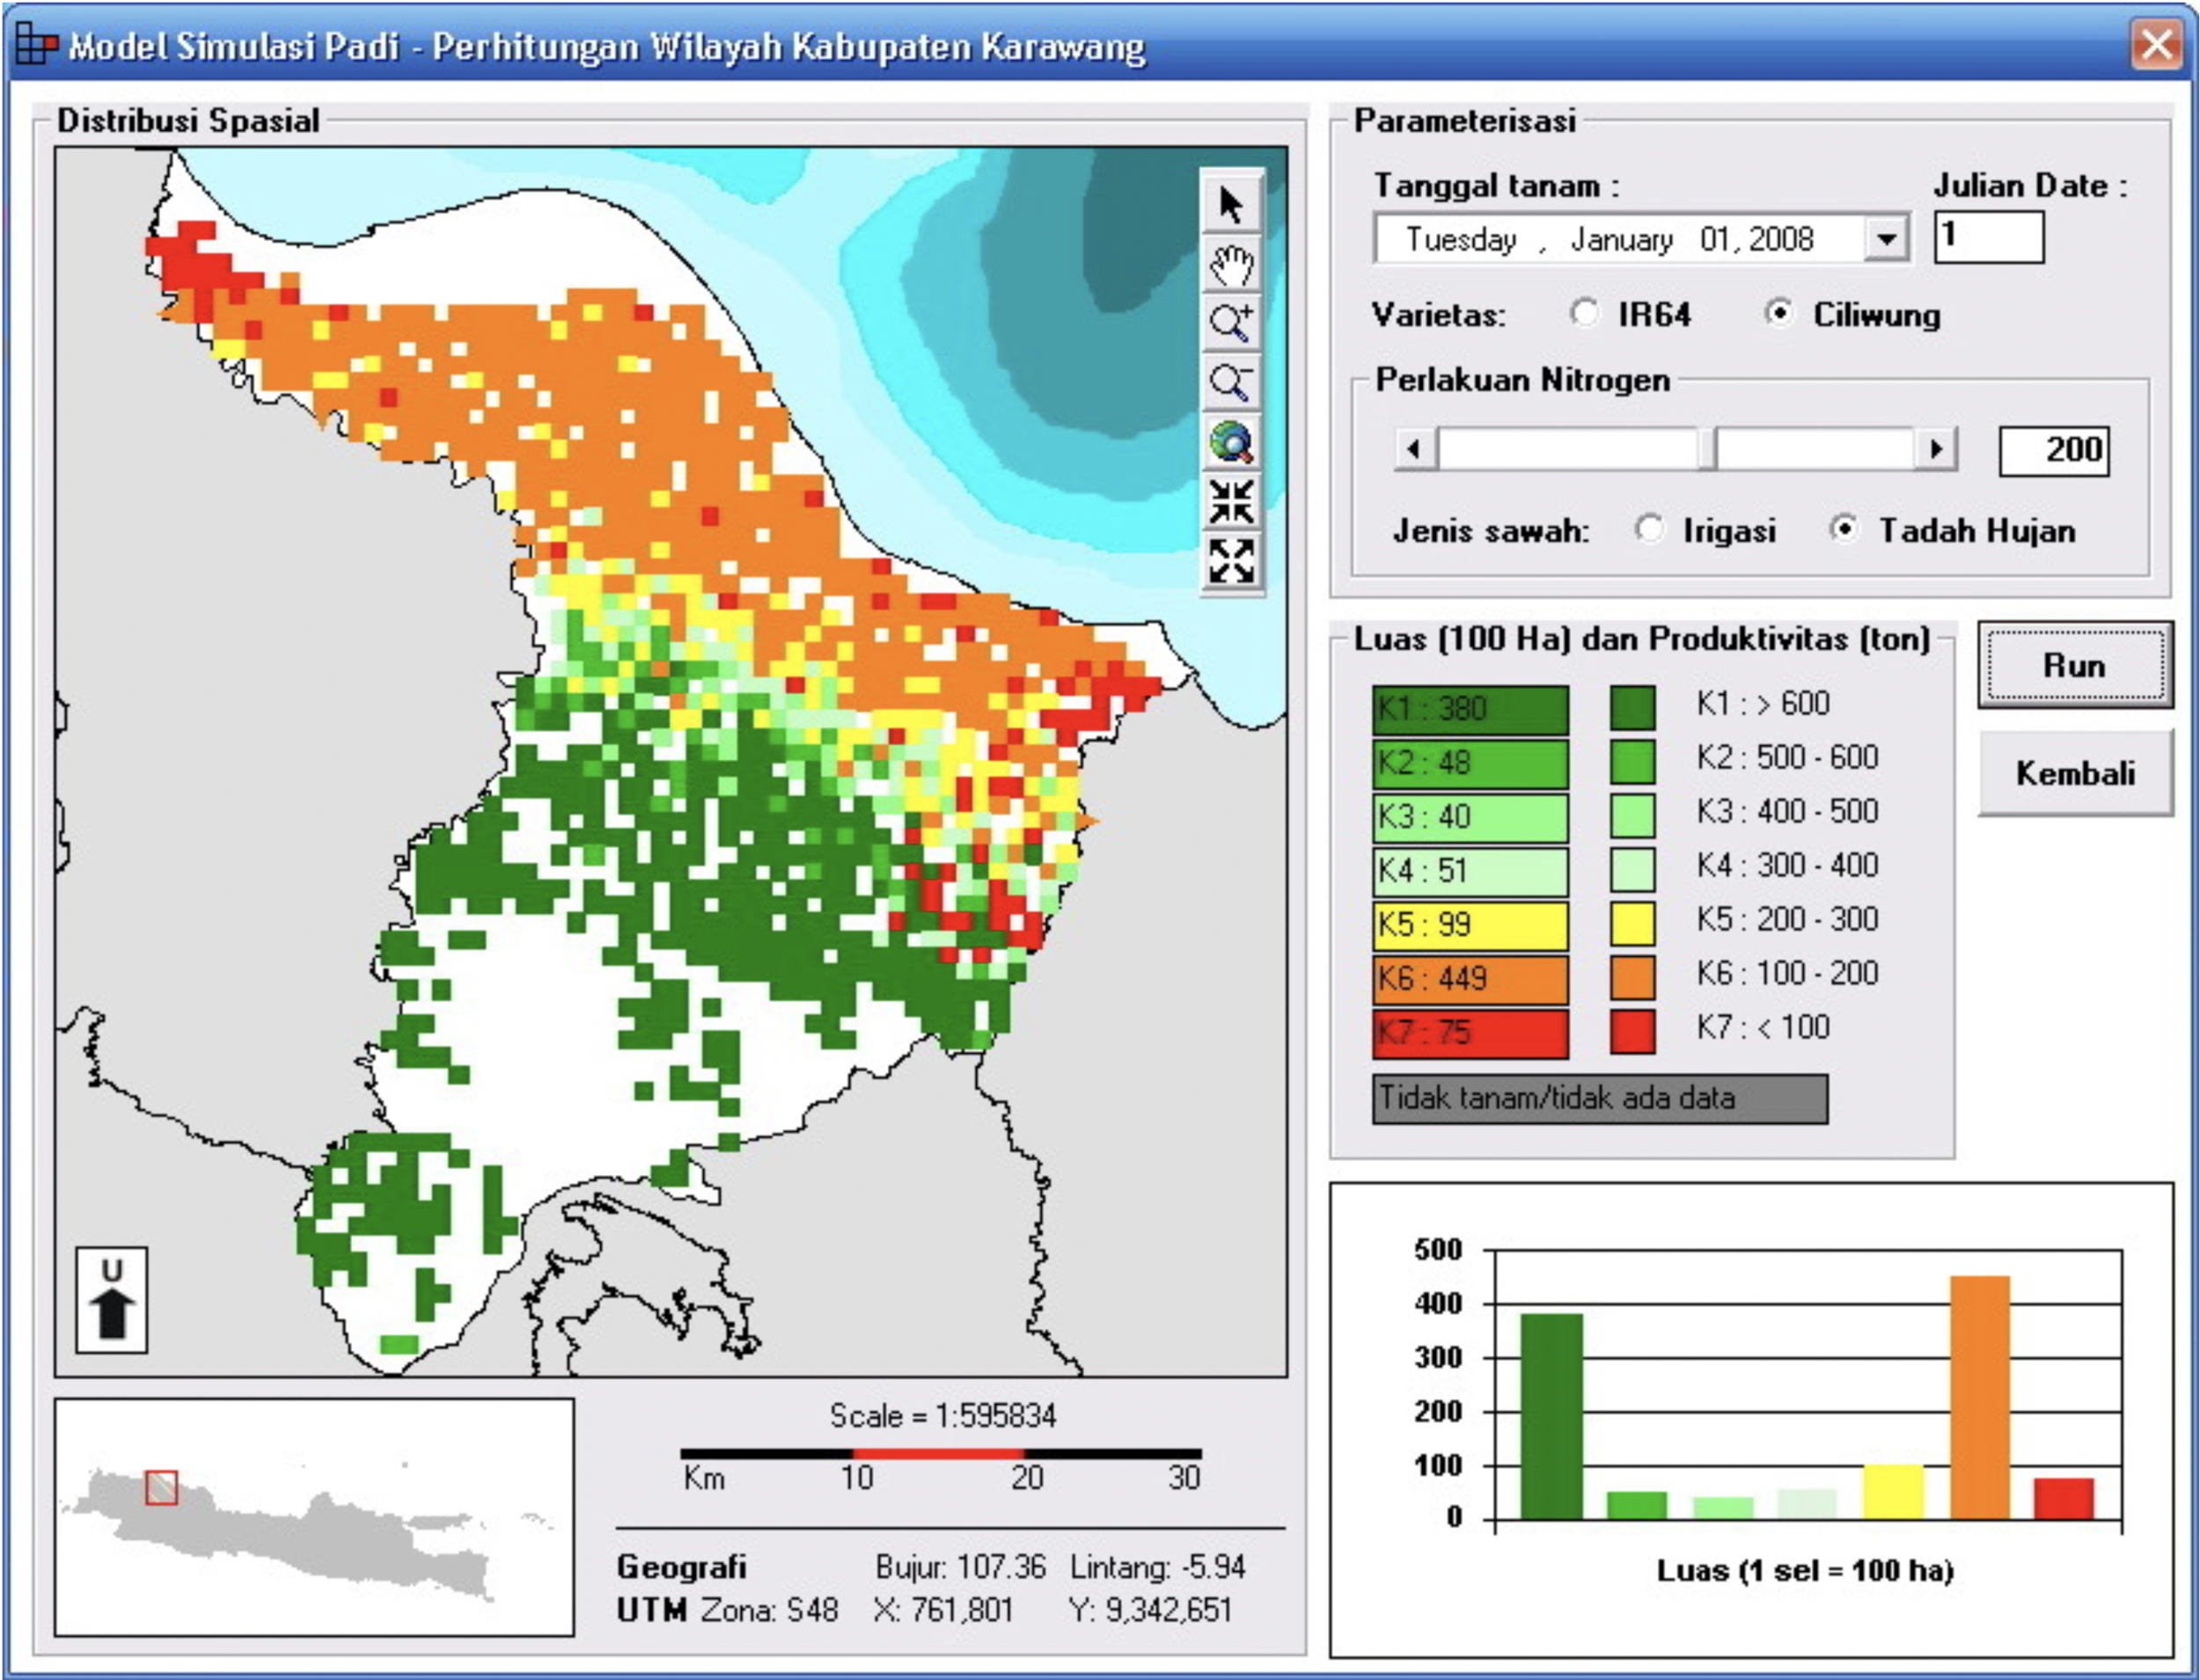Click the north arrow U icon
Screen dimensions: 2200x1680
click(x=112, y=1299)
